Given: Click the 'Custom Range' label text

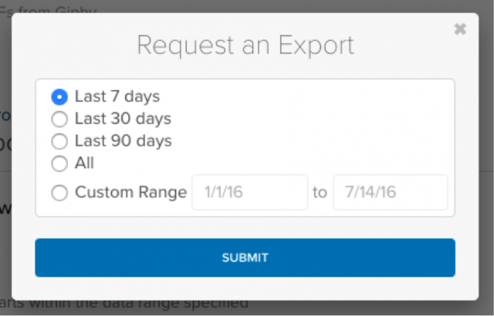Looking at the screenshot, I should (x=130, y=193).
